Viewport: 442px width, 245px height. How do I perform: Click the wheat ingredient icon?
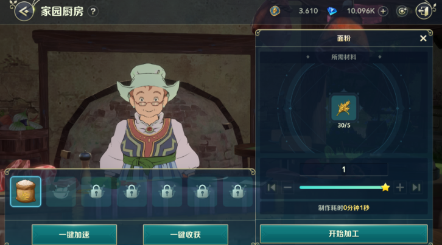click(343, 108)
